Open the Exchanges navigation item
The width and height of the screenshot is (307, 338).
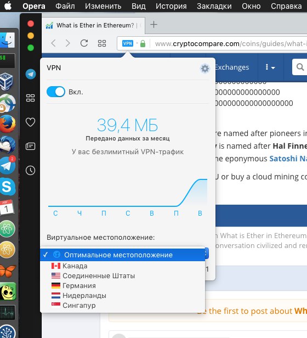232,67
